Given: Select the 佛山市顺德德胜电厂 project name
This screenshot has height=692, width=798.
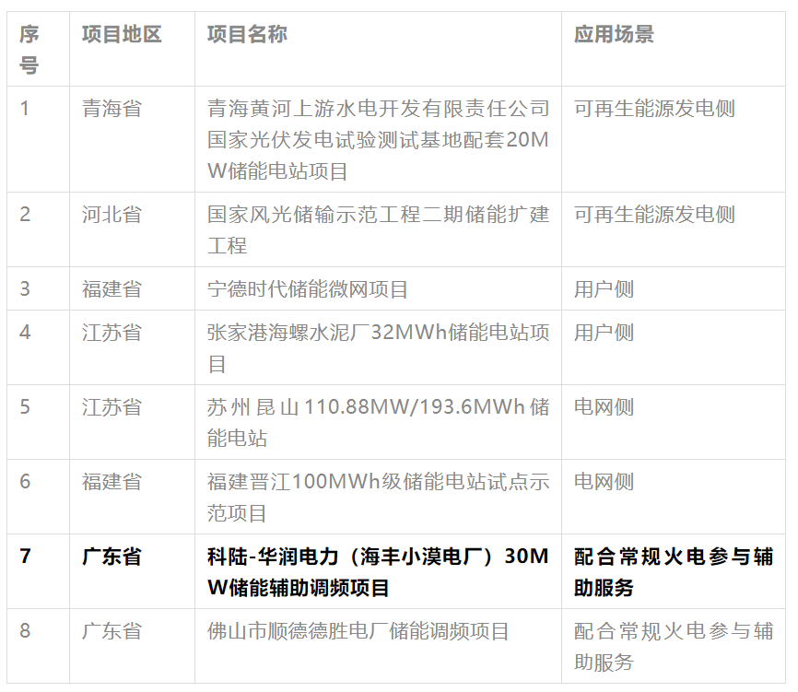Looking at the screenshot, I should [358, 631].
